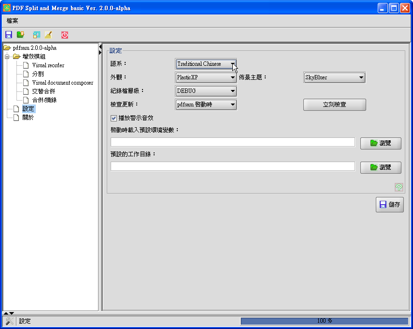Click the broom clean toolbar icon
This screenshot has width=413, height=329.
[48, 35]
